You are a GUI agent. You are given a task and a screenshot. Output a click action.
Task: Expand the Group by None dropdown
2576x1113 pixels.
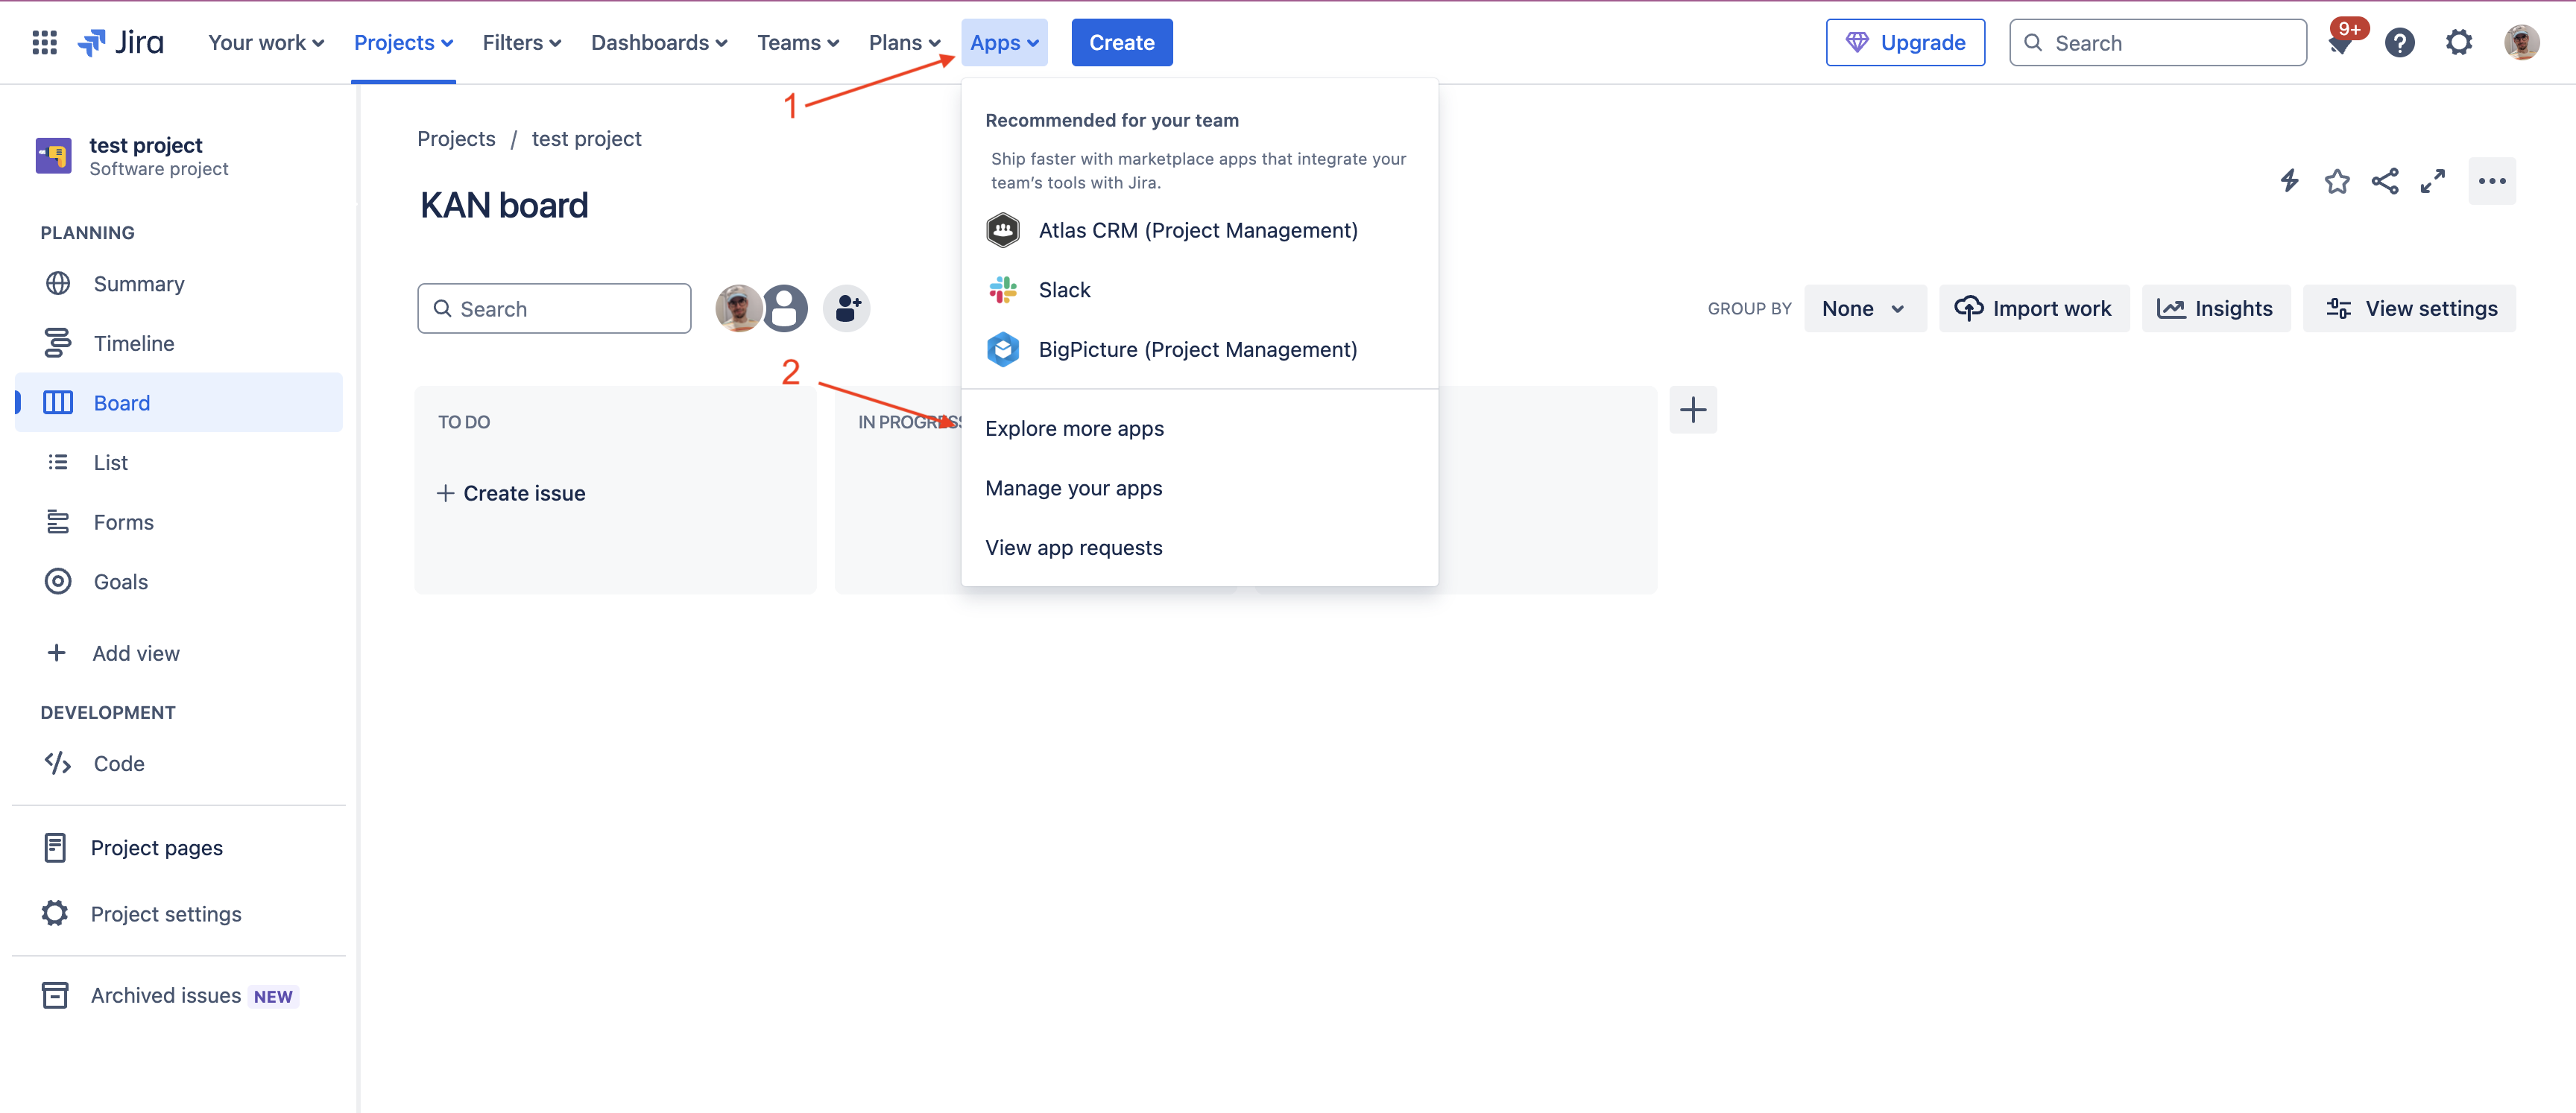pos(1864,308)
